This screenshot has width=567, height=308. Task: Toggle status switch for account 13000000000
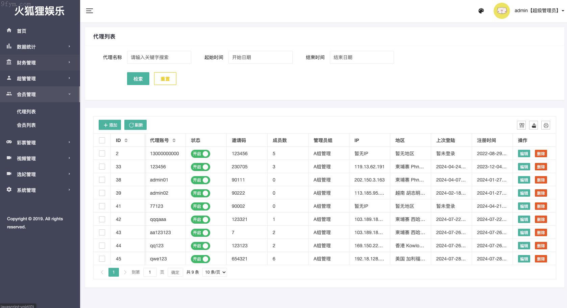click(200, 154)
